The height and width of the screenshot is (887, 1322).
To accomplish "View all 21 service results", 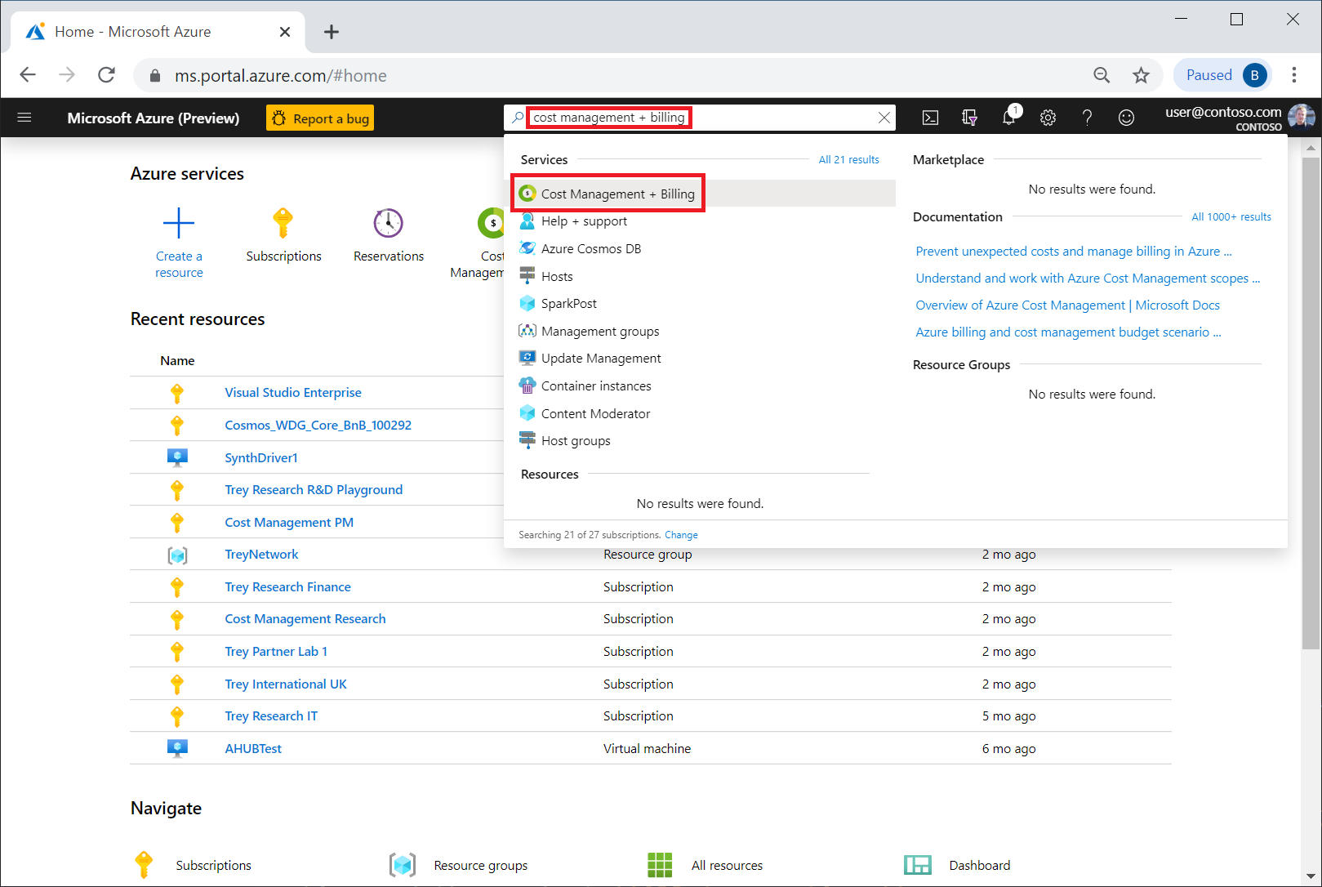I will (848, 160).
